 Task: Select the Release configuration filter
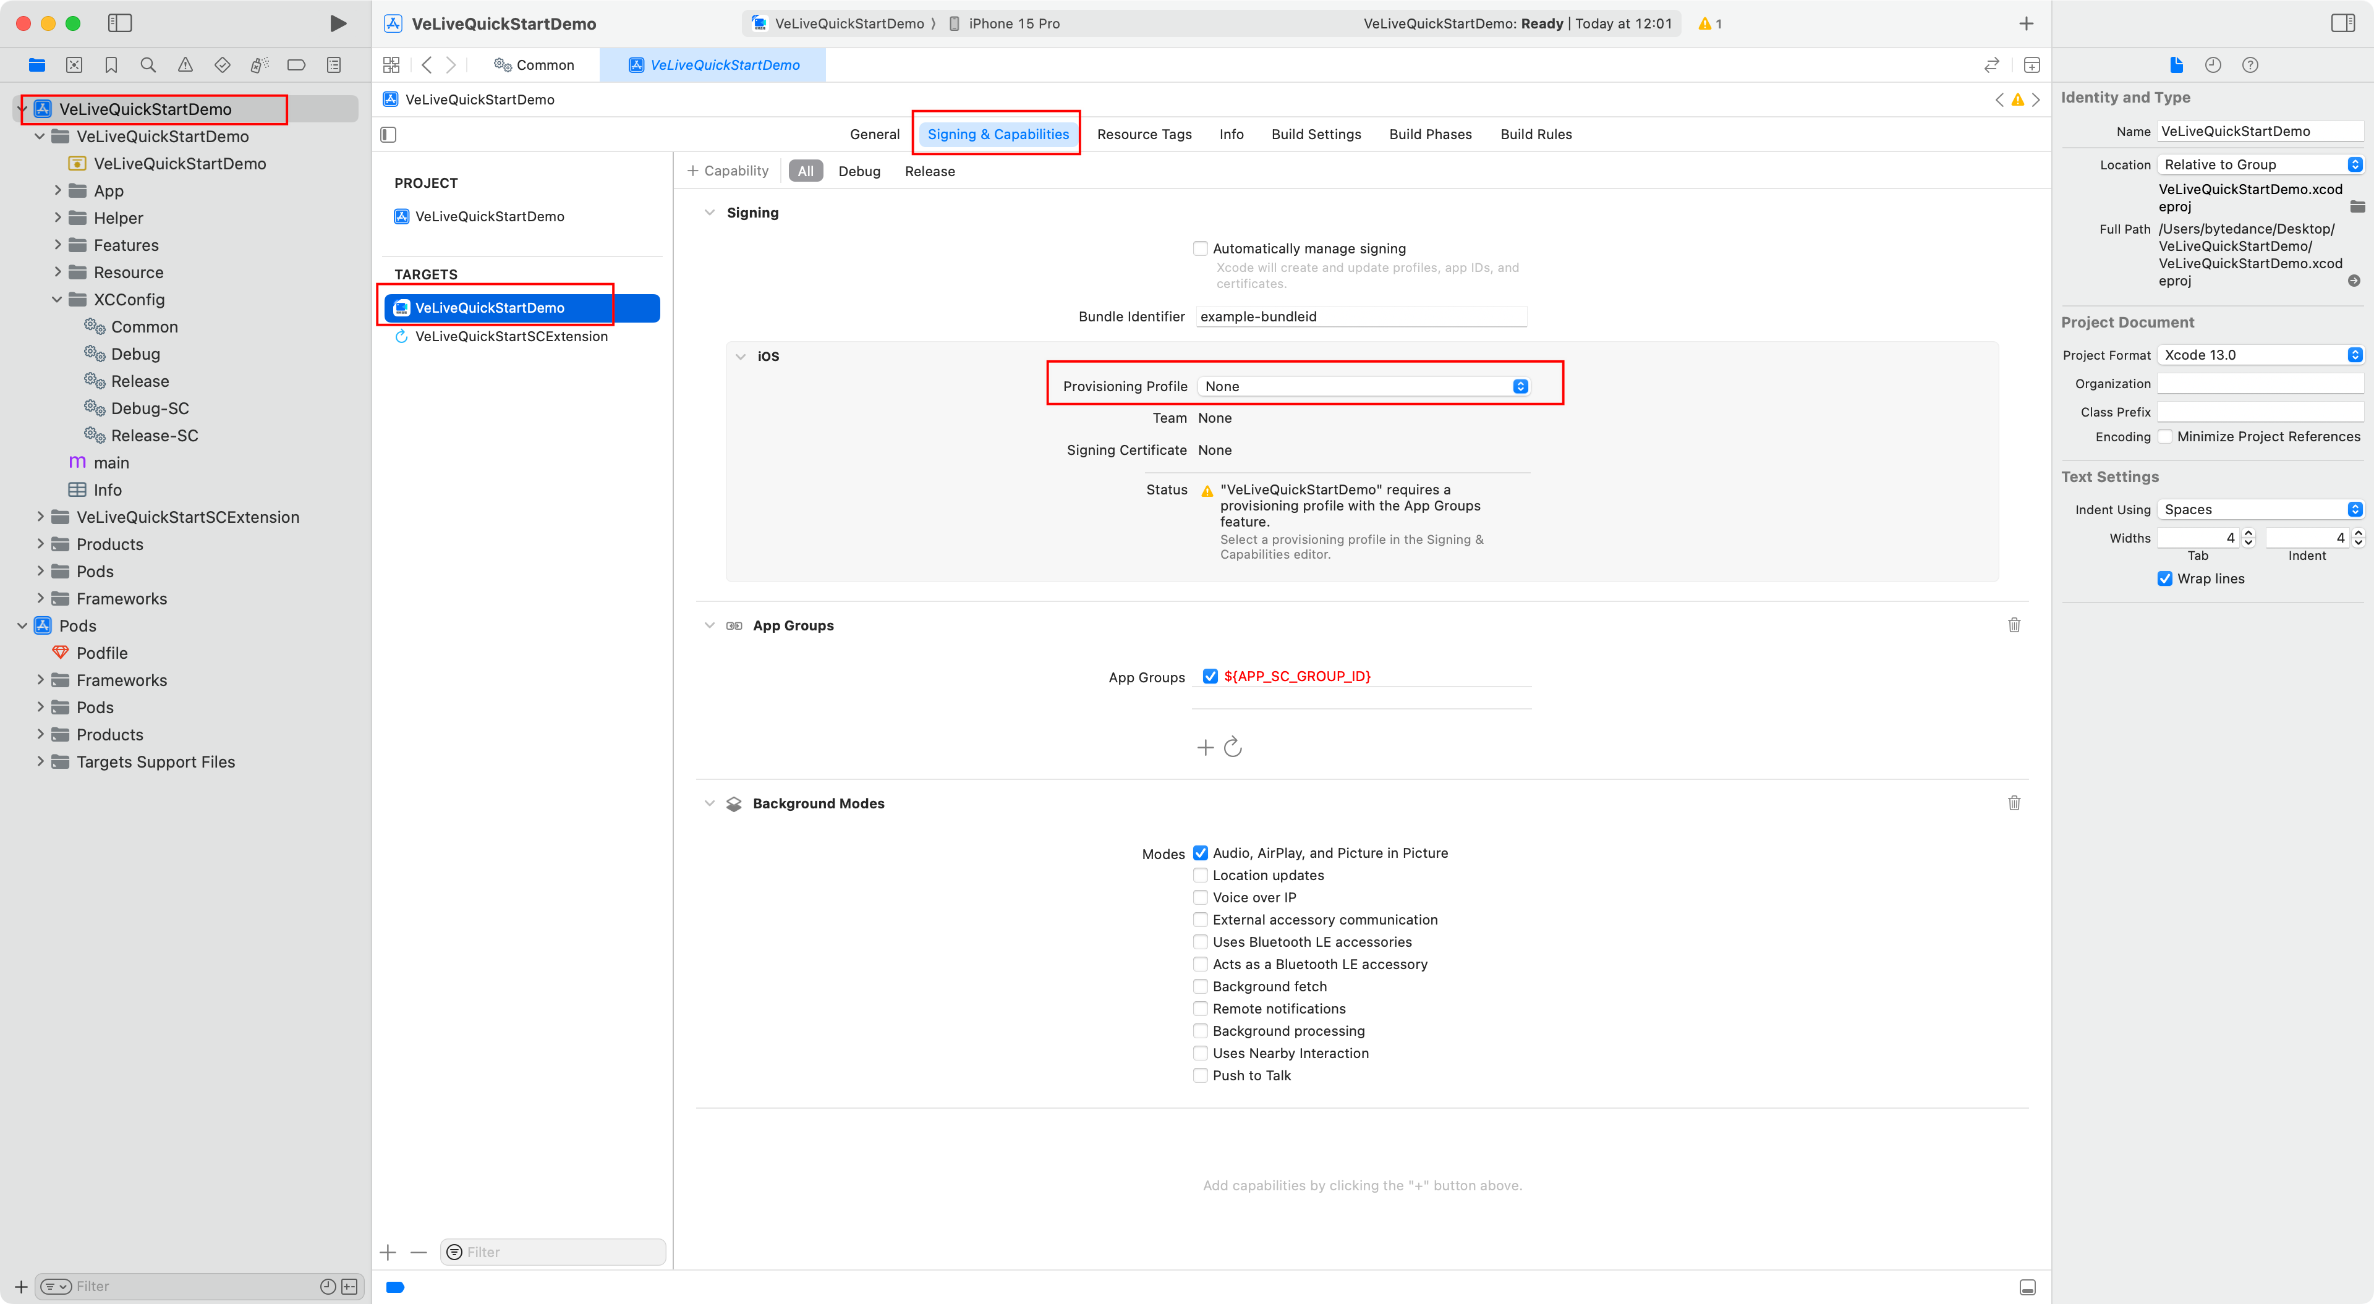(929, 171)
